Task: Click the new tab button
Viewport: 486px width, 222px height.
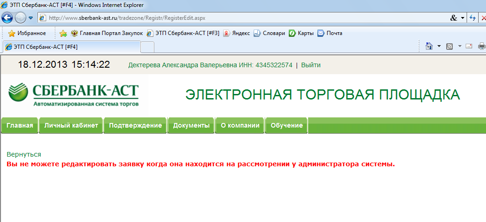Action: [x=147, y=47]
